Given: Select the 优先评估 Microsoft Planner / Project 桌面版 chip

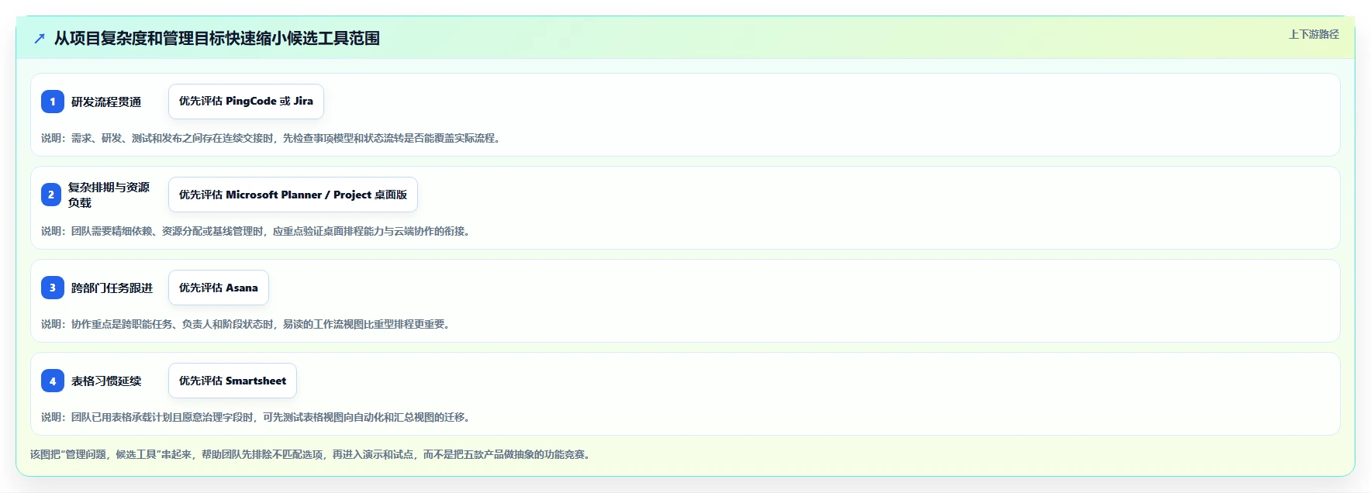Looking at the screenshot, I should (x=293, y=195).
